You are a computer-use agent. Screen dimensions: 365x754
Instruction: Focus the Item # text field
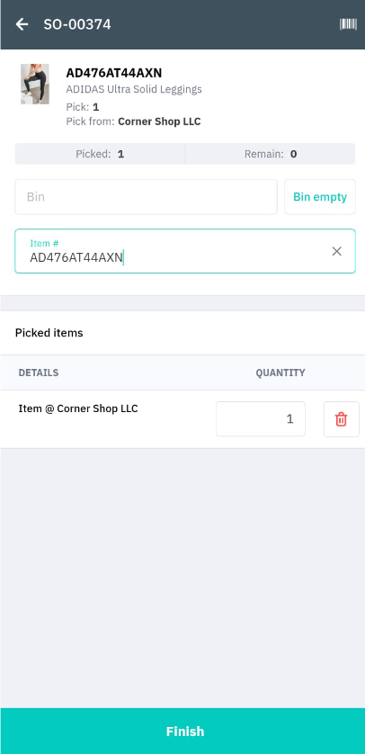click(x=185, y=251)
